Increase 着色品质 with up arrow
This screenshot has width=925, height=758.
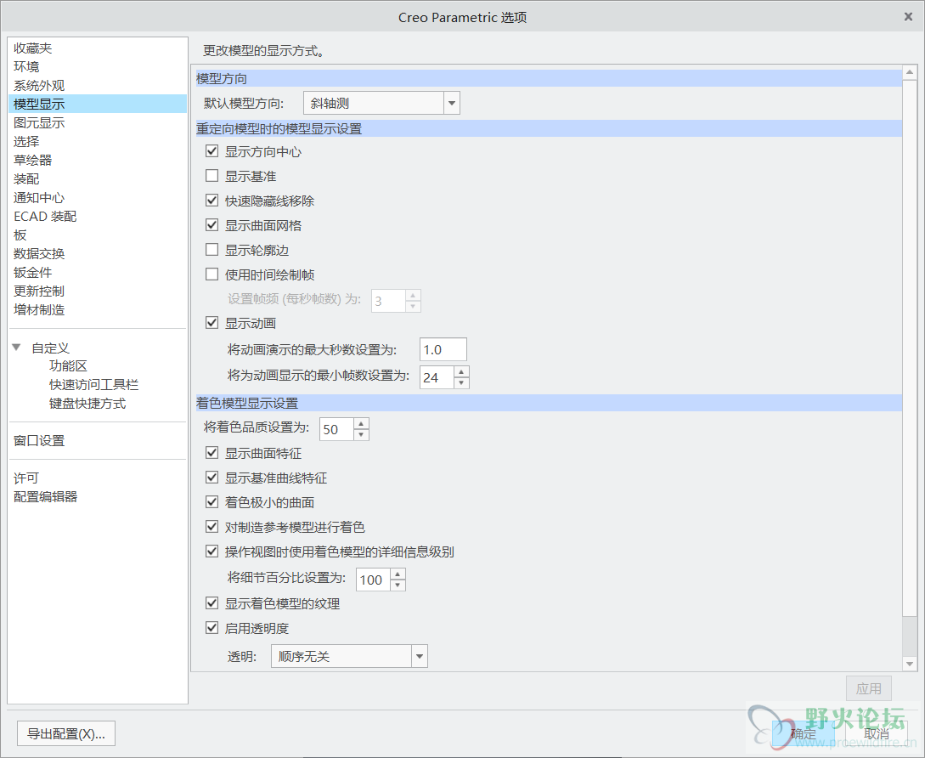tap(361, 423)
